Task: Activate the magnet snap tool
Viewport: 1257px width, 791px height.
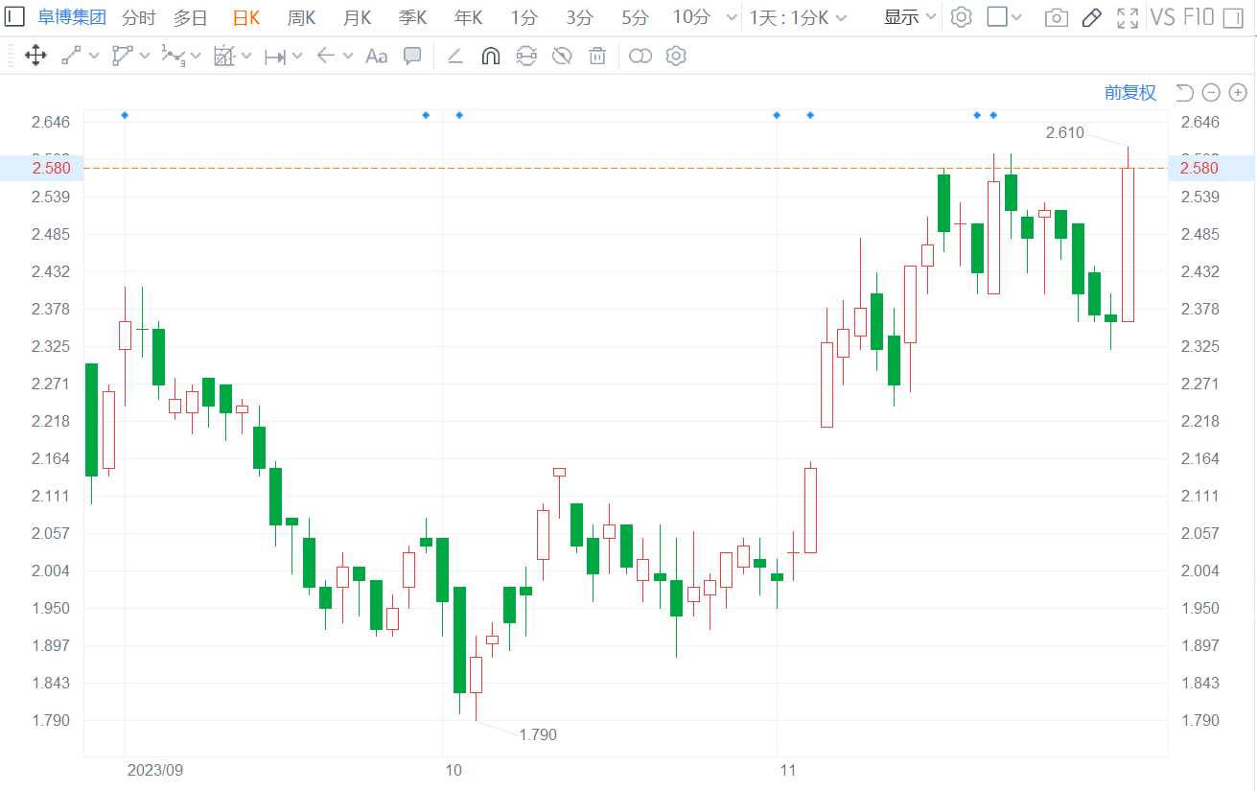Action: (x=490, y=56)
